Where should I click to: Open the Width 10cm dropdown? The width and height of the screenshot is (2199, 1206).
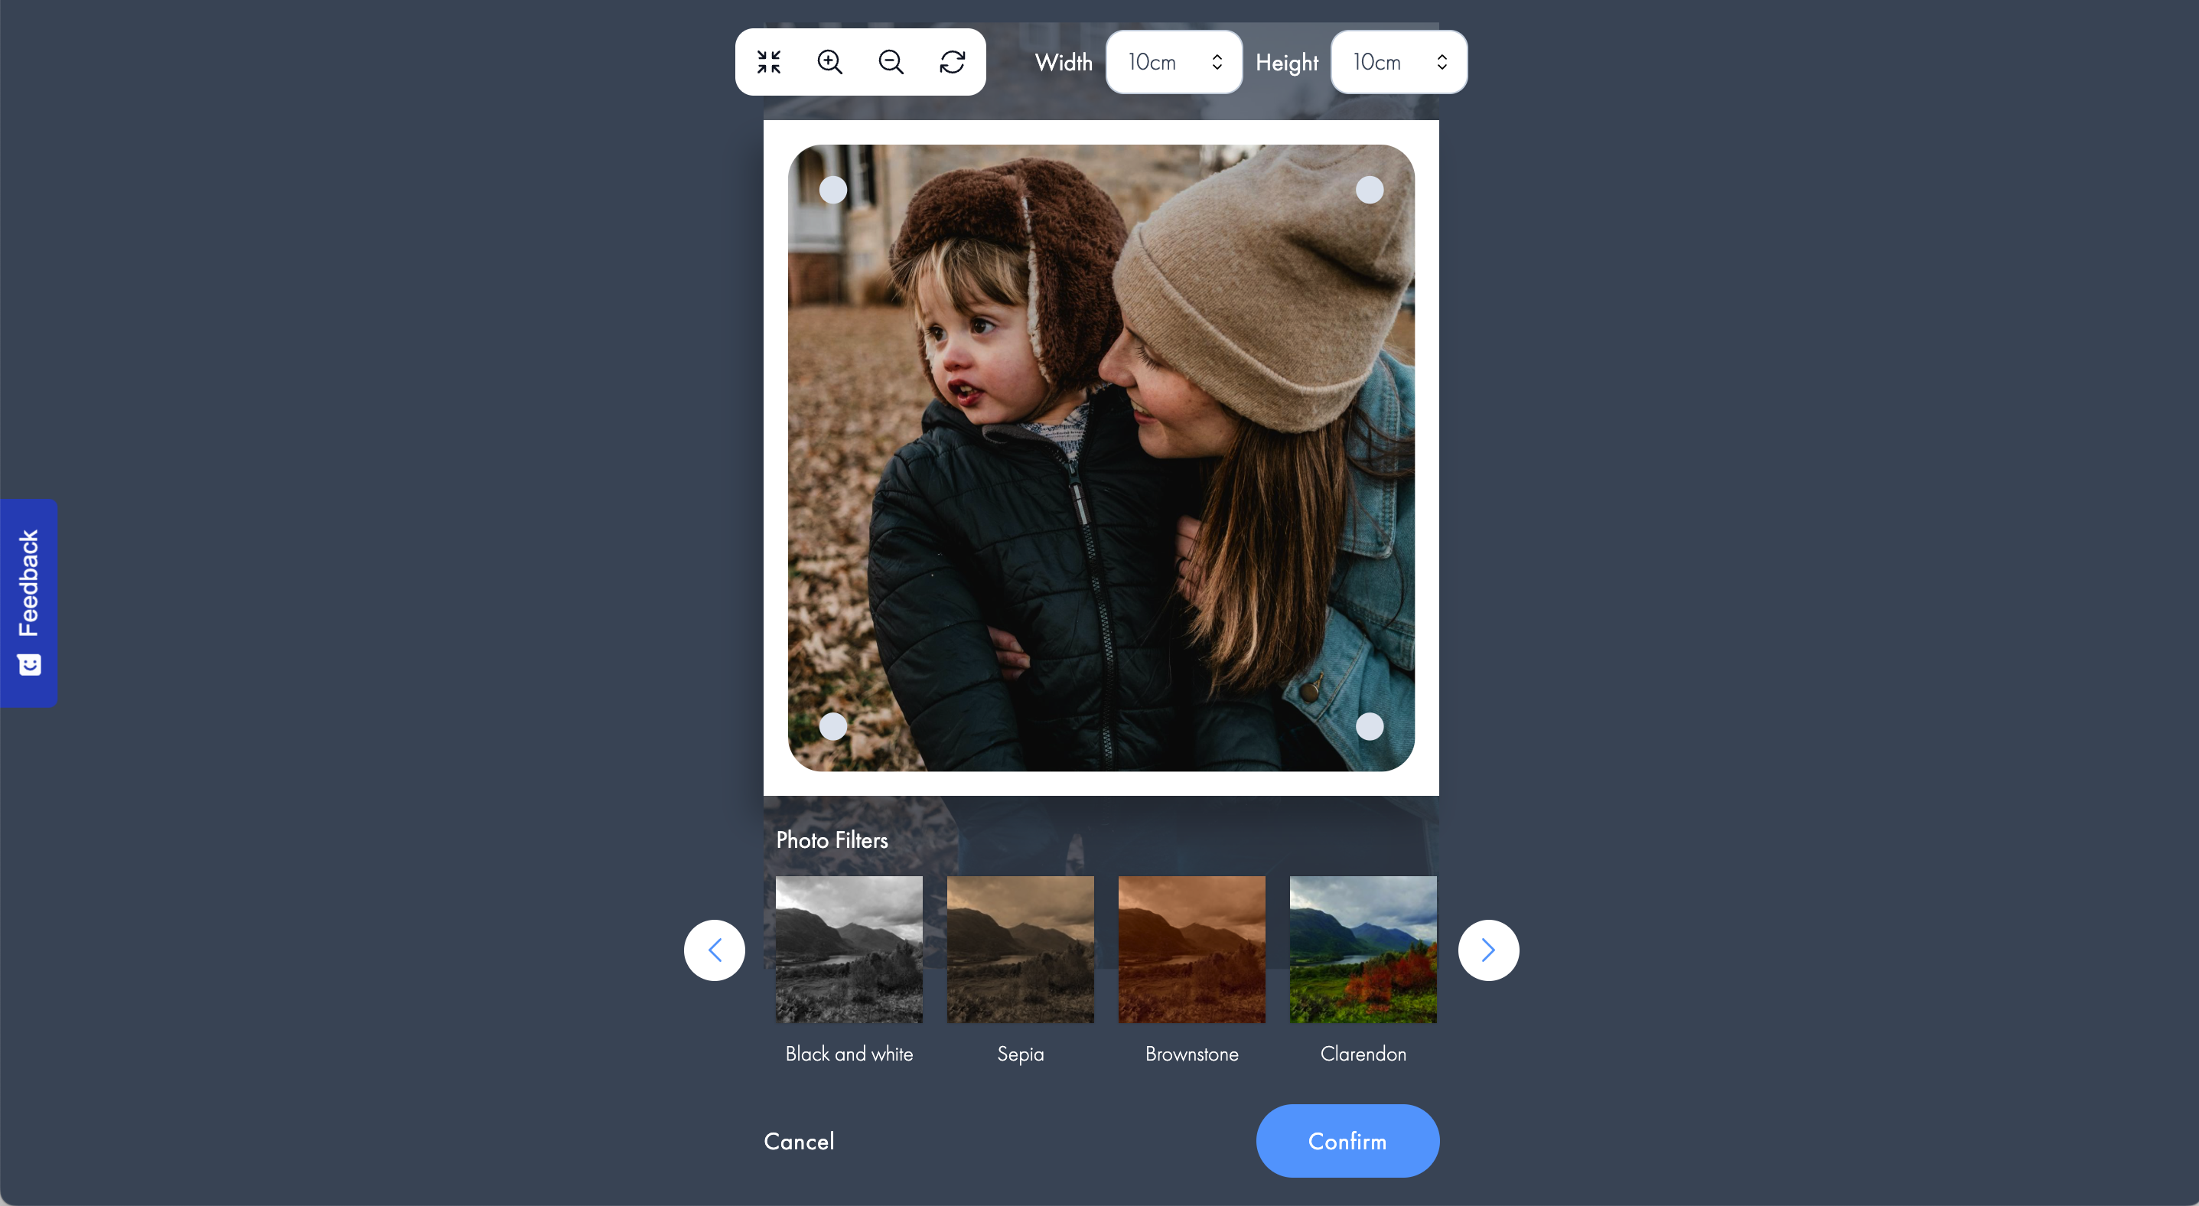[x=1174, y=62]
